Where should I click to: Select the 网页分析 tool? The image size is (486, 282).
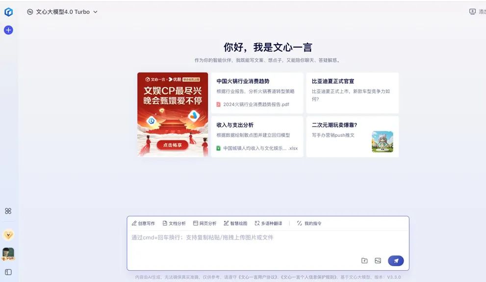pyautogui.click(x=205, y=223)
